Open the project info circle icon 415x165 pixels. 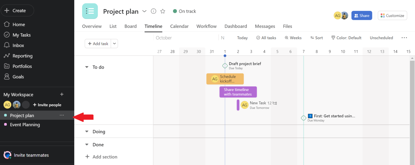pyautogui.click(x=153, y=11)
